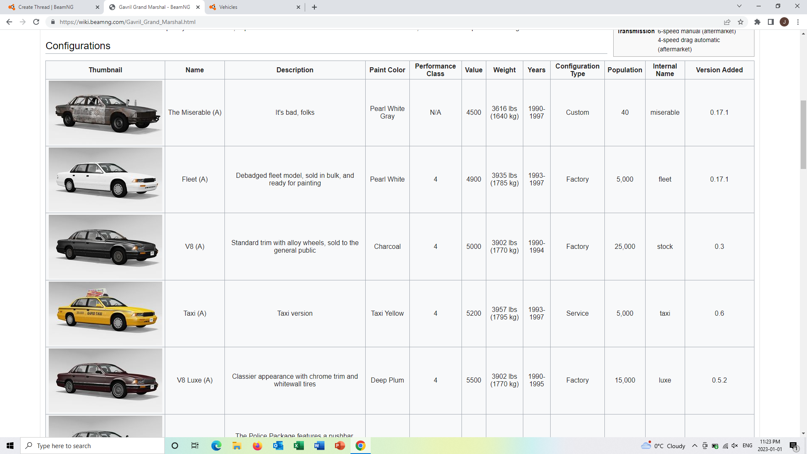Click the V8 (A) charcoal car thumbnail

pyautogui.click(x=105, y=247)
